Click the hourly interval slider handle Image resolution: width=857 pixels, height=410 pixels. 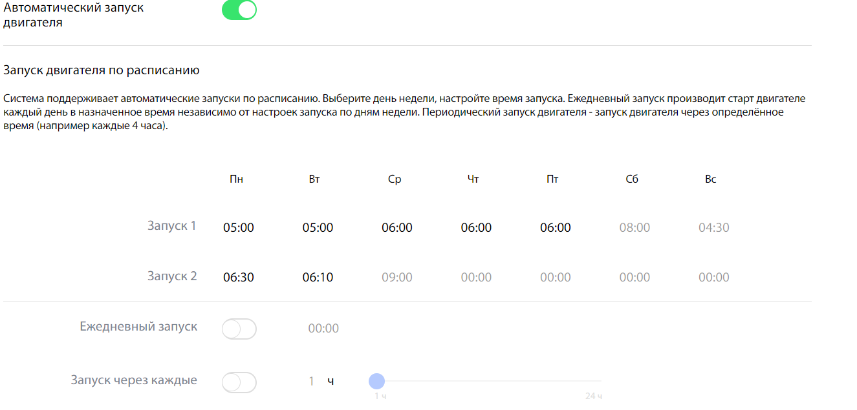(376, 381)
